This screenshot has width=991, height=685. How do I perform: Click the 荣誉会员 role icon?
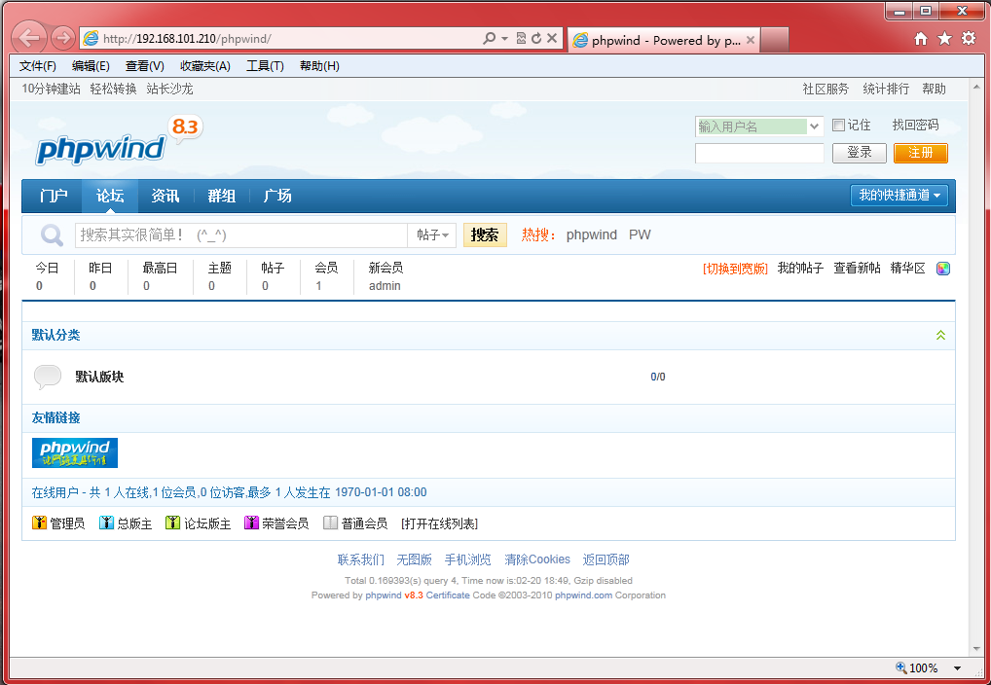click(251, 523)
